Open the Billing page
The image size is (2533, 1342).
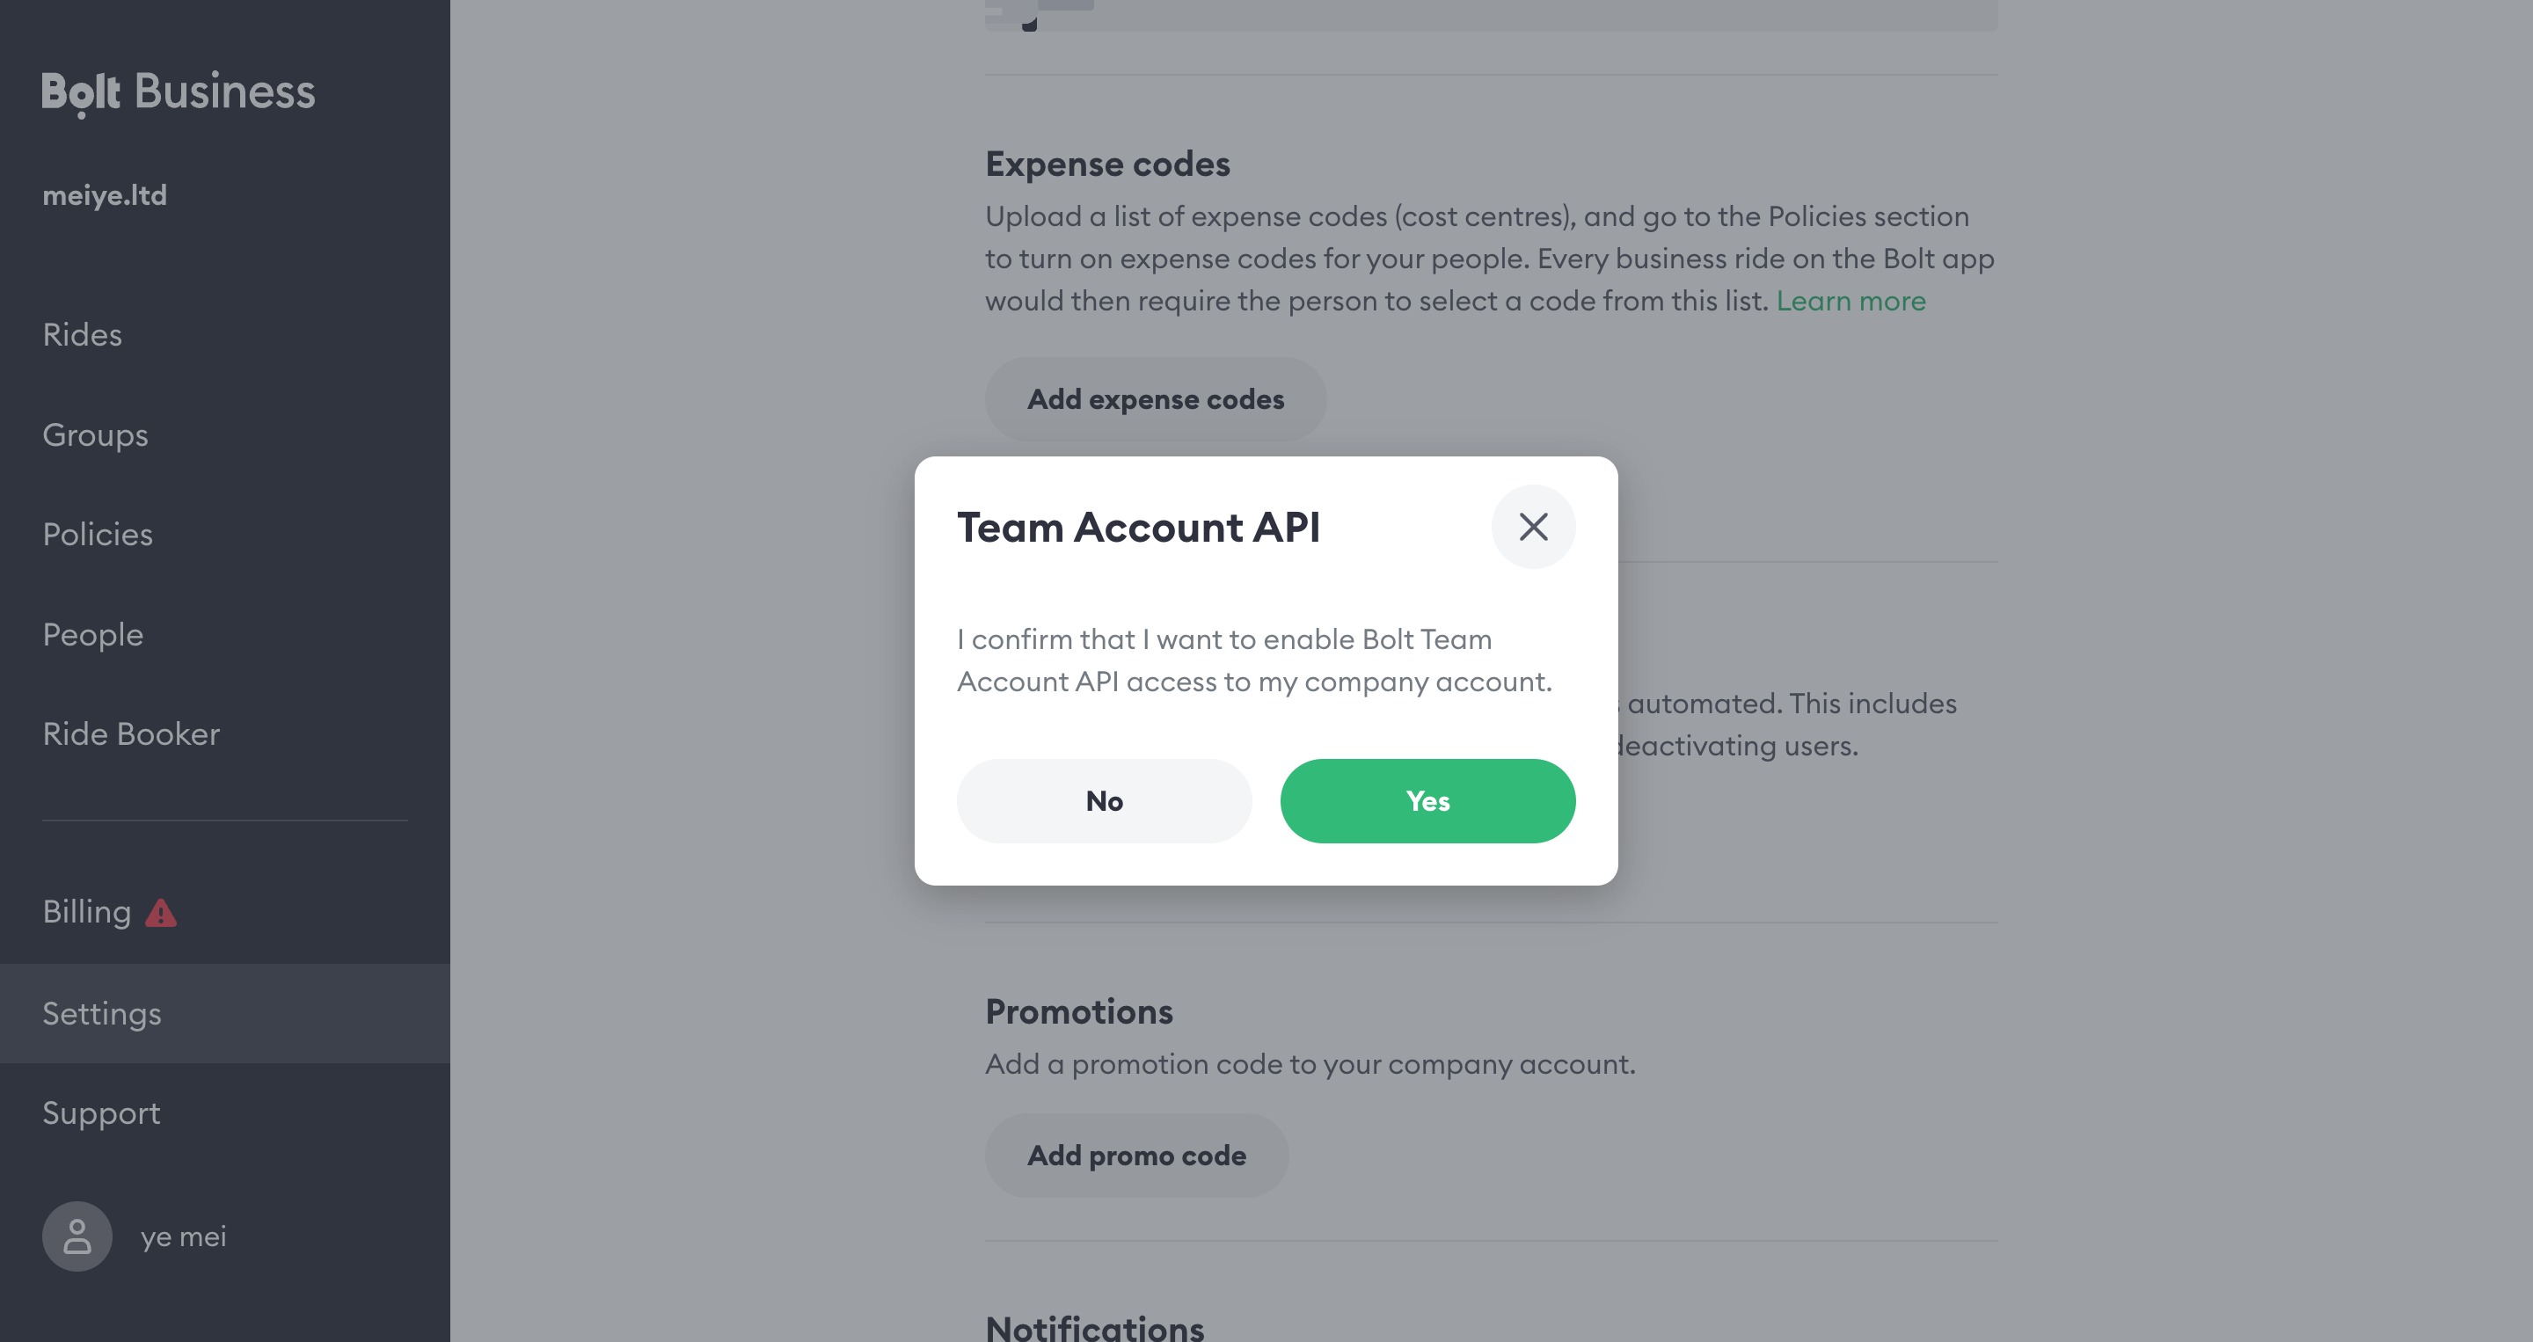coord(86,912)
